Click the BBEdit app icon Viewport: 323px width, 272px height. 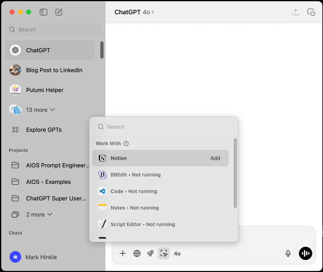coord(102,175)
